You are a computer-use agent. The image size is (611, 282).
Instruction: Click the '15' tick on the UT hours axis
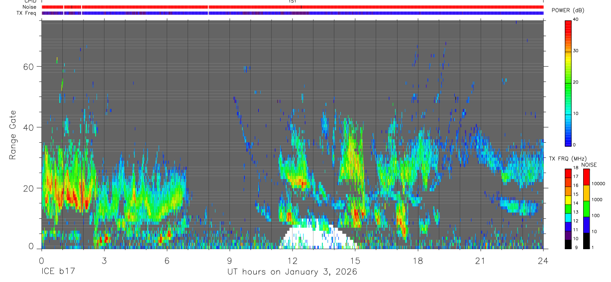[x=355, y=260]
